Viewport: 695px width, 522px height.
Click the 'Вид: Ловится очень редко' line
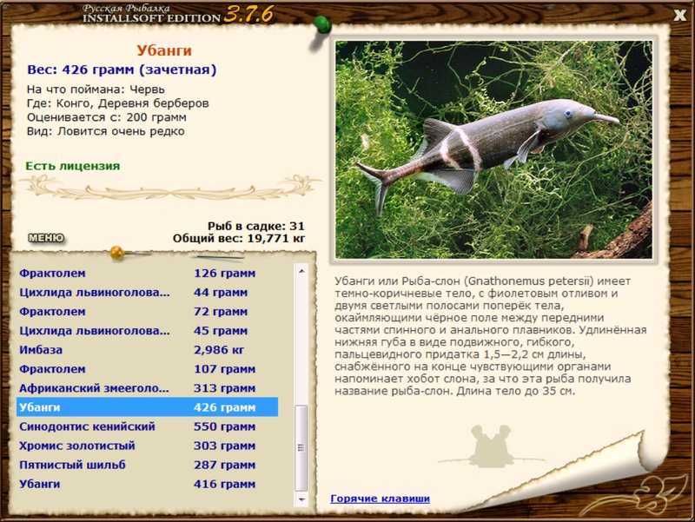pyautogui.click(x=105, y=132)
